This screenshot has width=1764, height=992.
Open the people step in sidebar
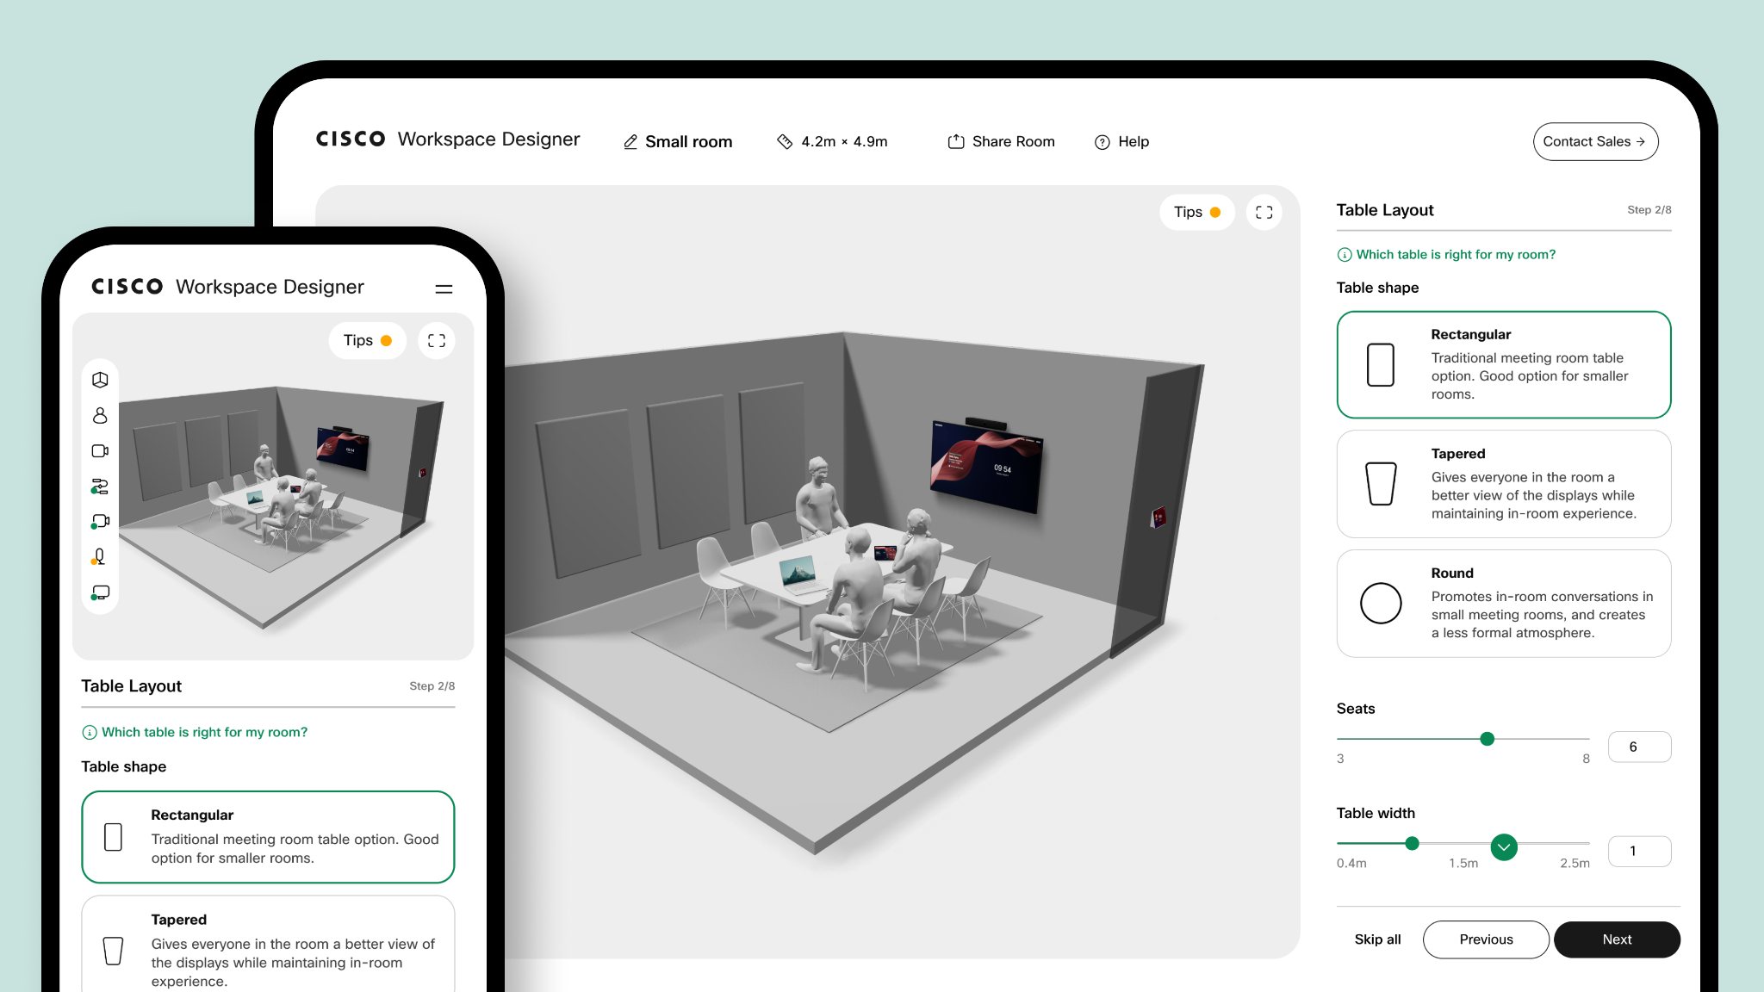[100, 416]
